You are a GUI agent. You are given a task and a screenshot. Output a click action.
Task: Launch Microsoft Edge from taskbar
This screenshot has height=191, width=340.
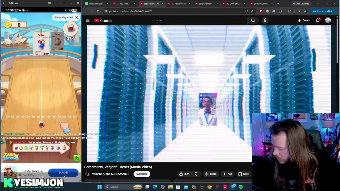(155, 187)
